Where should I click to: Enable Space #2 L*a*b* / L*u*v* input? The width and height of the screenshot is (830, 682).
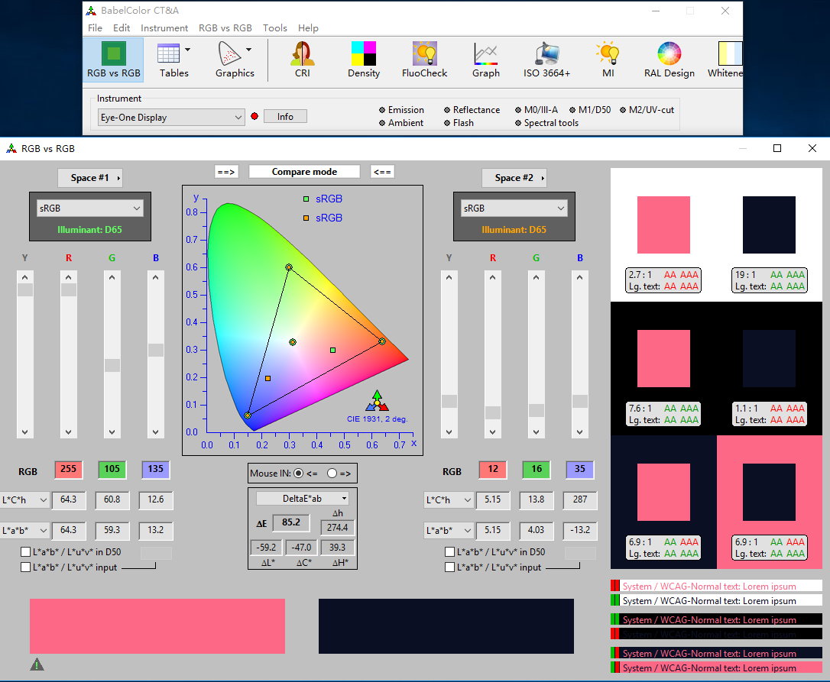click(450, 567)
